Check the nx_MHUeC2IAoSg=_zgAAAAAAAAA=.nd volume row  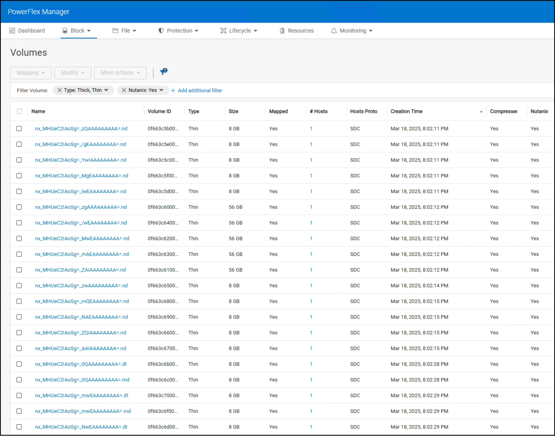click(x=19, y=207)
